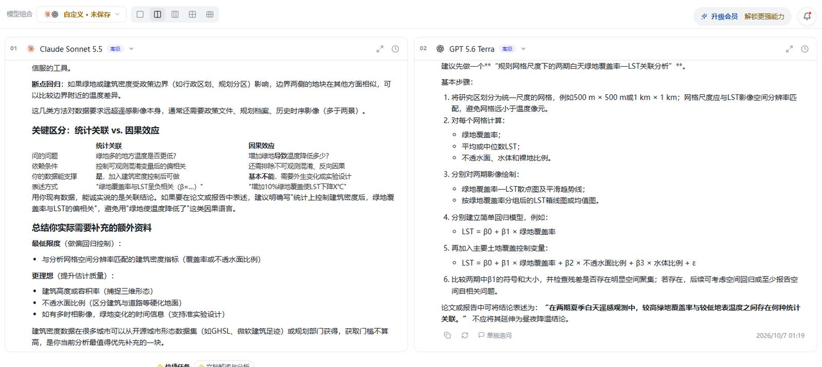This screenshot has width=822, height=367.
Task: Click the bullet 不透水面、水体和裸地比例。
Action: pos(507,158)
